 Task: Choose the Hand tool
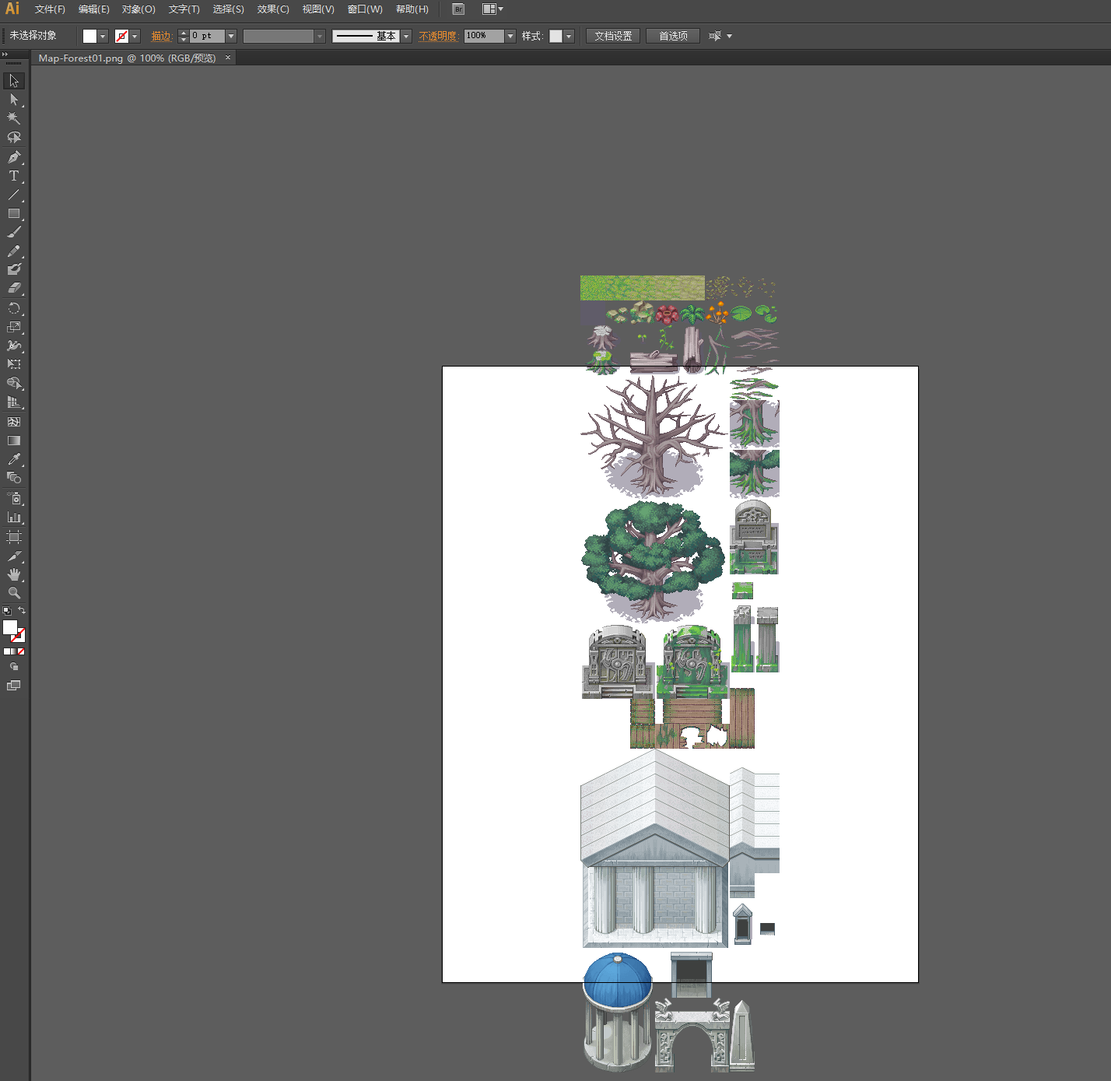(14, 574)
